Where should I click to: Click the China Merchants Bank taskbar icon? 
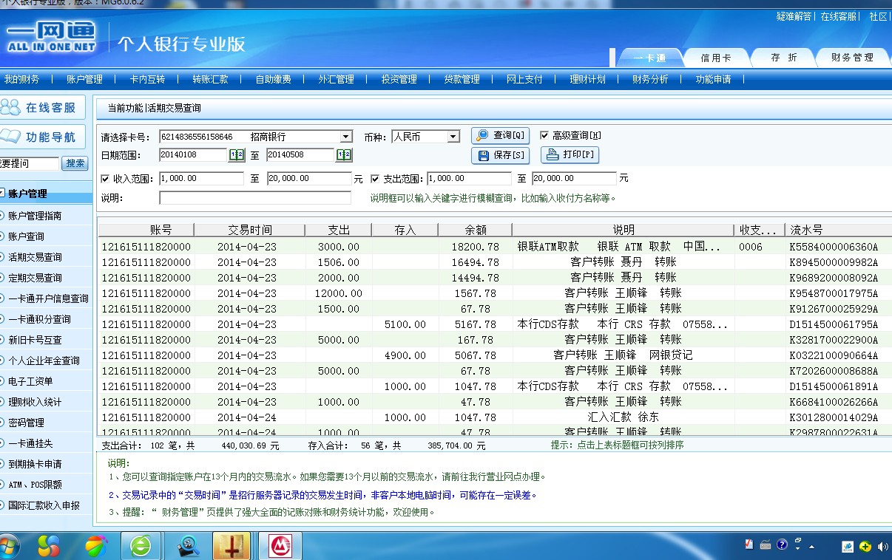click(280, 546)
